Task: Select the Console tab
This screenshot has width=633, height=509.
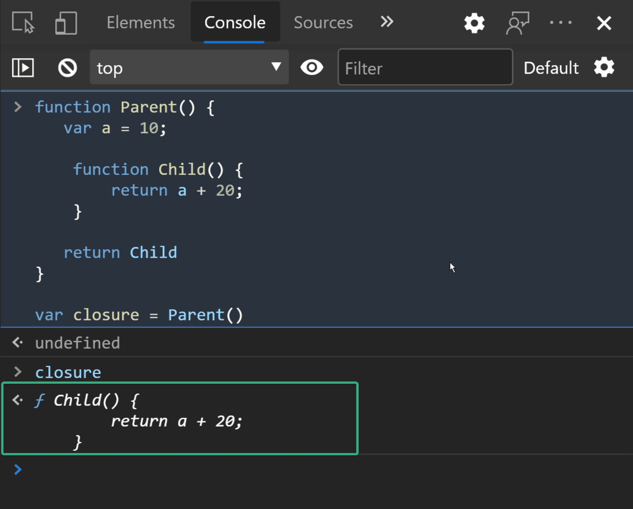Action: (x=235, y=22)
